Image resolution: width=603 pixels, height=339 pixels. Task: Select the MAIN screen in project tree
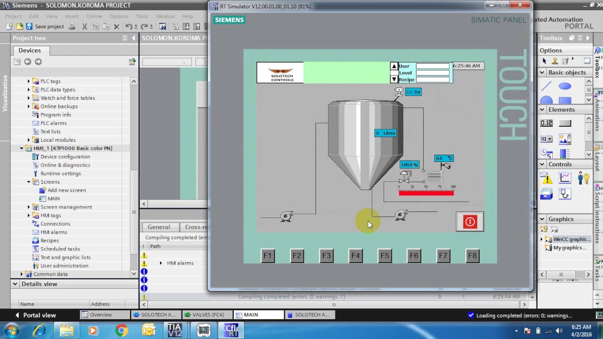(x=53, y=199)
